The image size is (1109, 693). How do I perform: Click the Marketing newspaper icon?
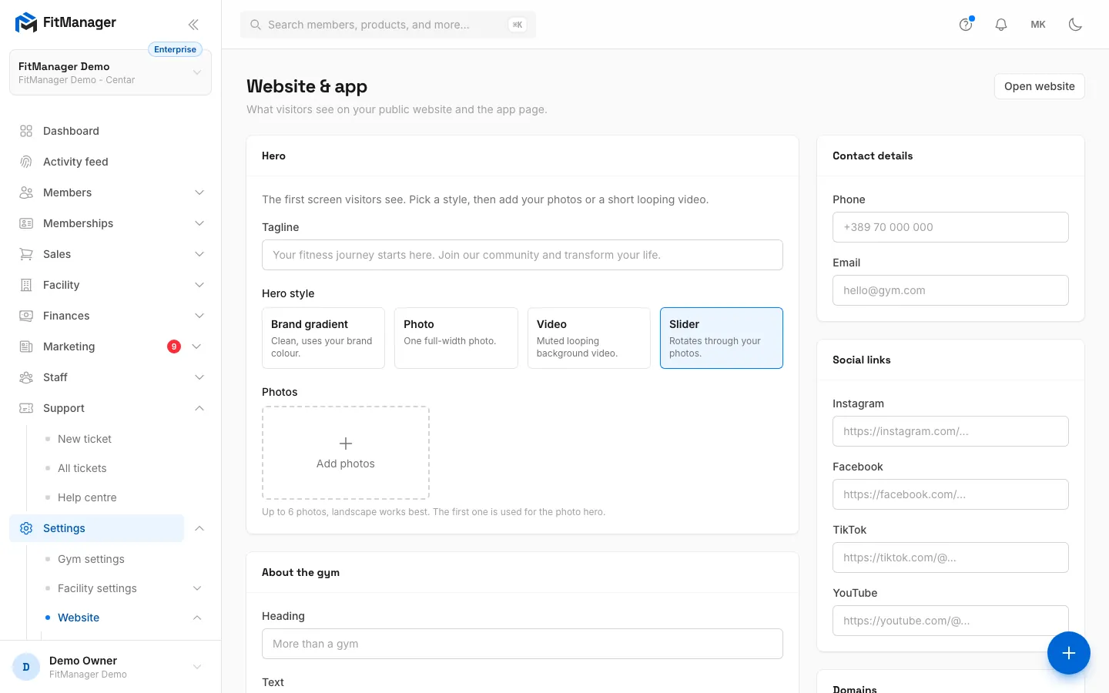pos(26,346)
